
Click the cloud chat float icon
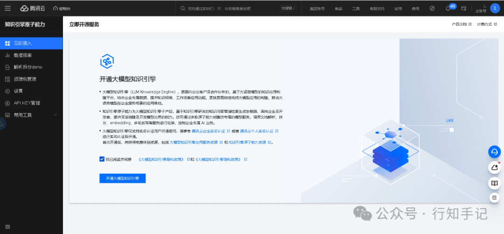[x=494, y=167]
